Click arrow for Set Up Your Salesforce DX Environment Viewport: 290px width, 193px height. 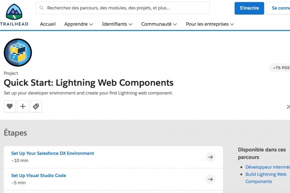tap(211, 157)
